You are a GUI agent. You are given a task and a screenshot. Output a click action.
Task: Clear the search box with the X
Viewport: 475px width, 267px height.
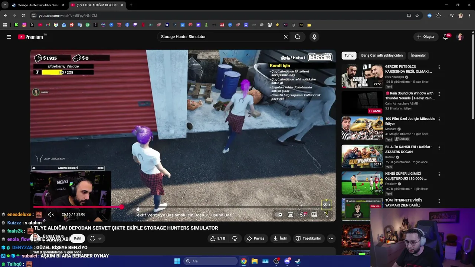pos(286,37)
